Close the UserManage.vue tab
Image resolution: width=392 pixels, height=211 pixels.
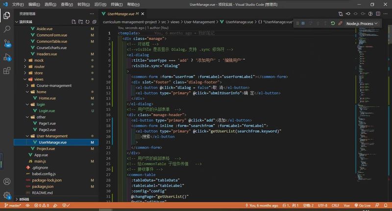pyautogui.click(x=143, y=14)
